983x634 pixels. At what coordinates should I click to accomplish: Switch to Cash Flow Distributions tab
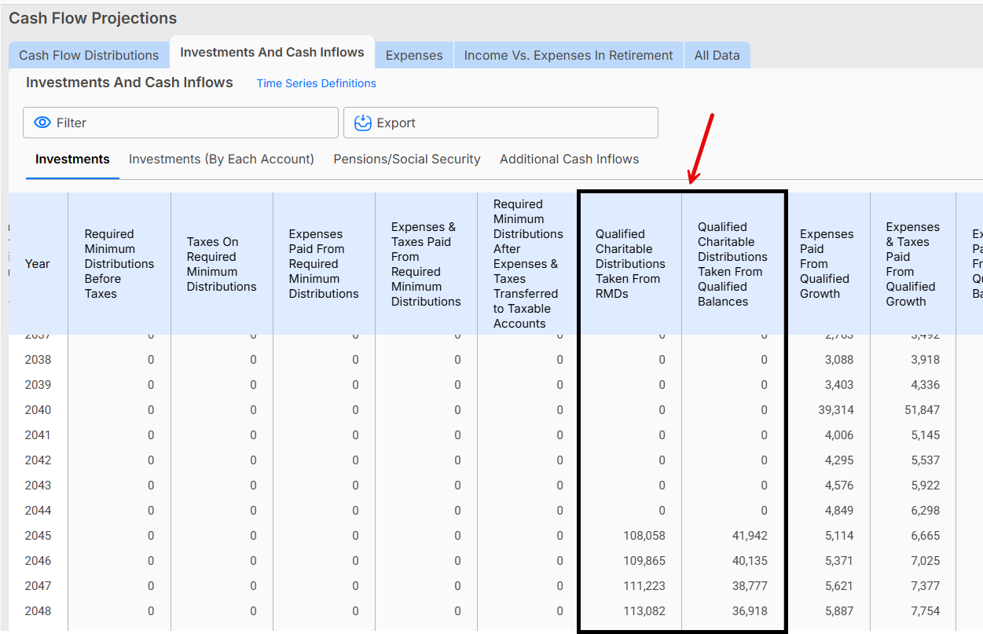[89, 55]
